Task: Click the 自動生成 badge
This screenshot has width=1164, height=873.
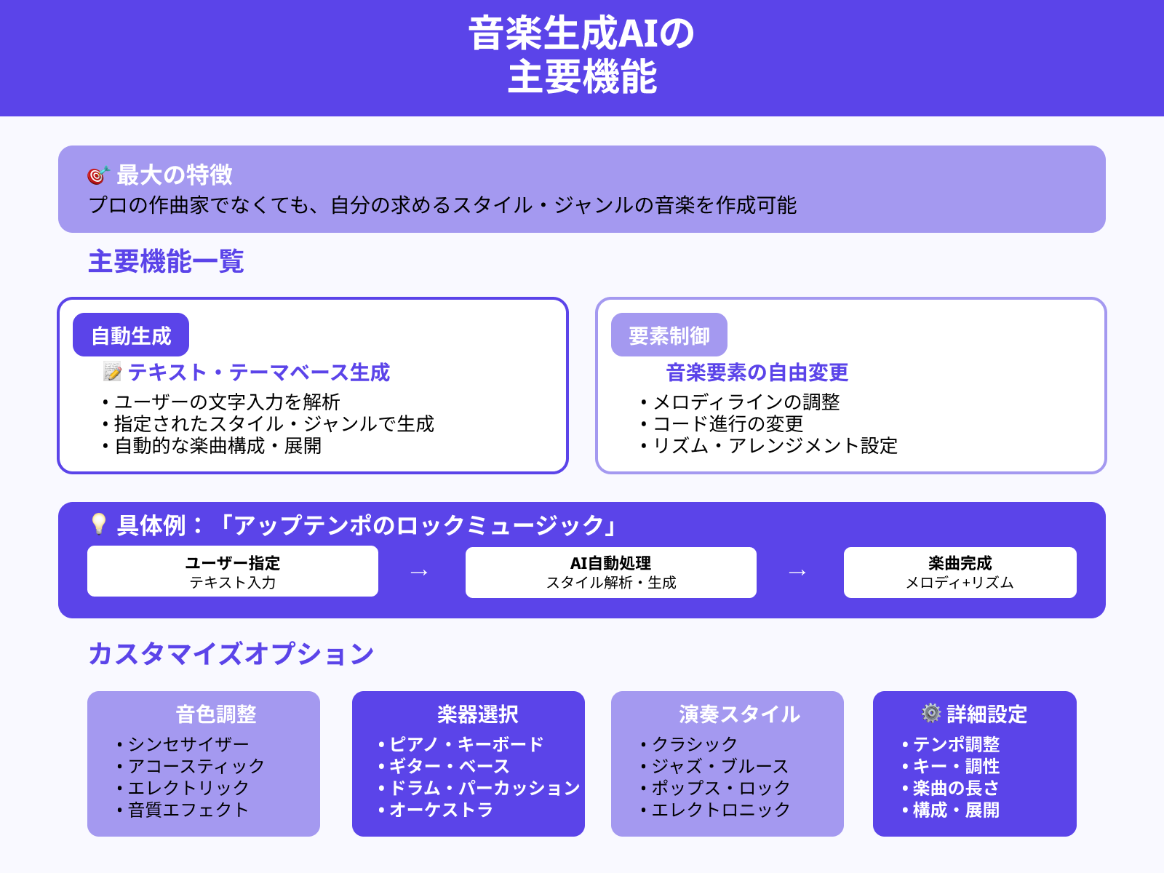Action: pos(131,335)
